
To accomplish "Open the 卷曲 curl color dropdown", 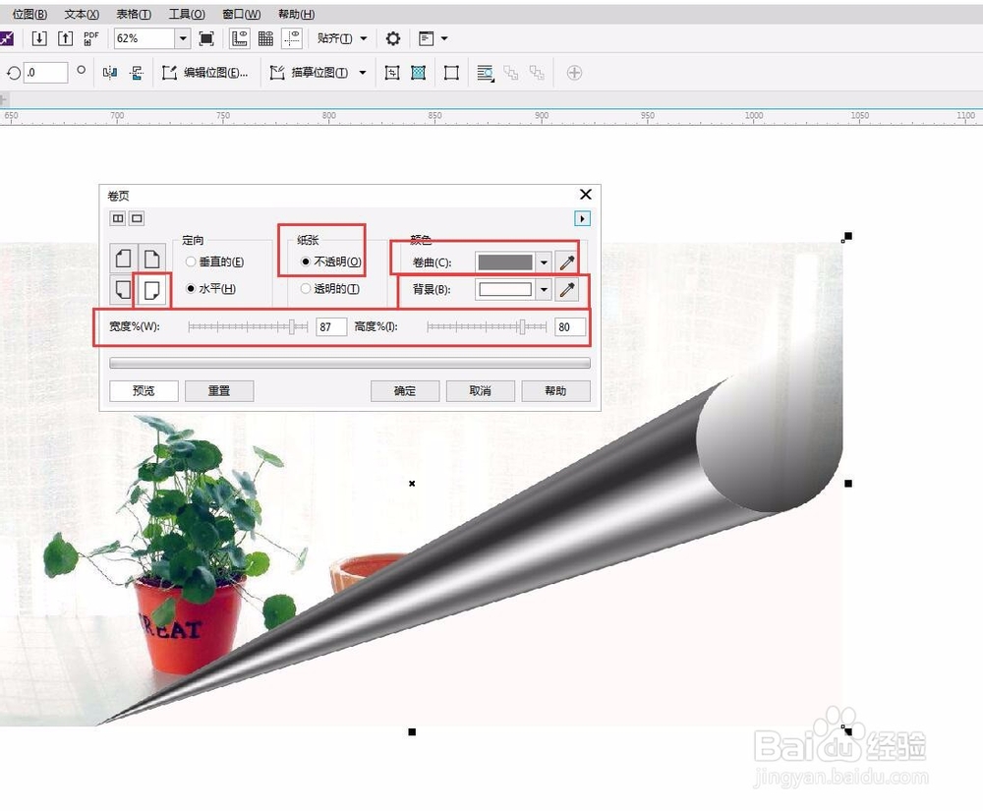I will click(544, 261).
